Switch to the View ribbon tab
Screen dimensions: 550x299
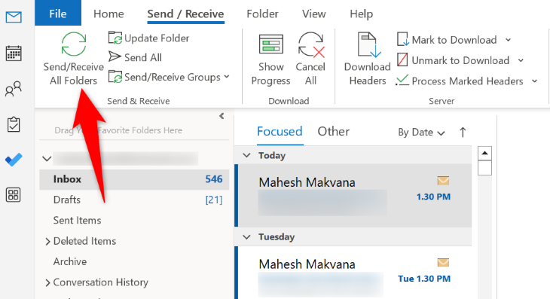pyautogui.click(x=314, y=14)
